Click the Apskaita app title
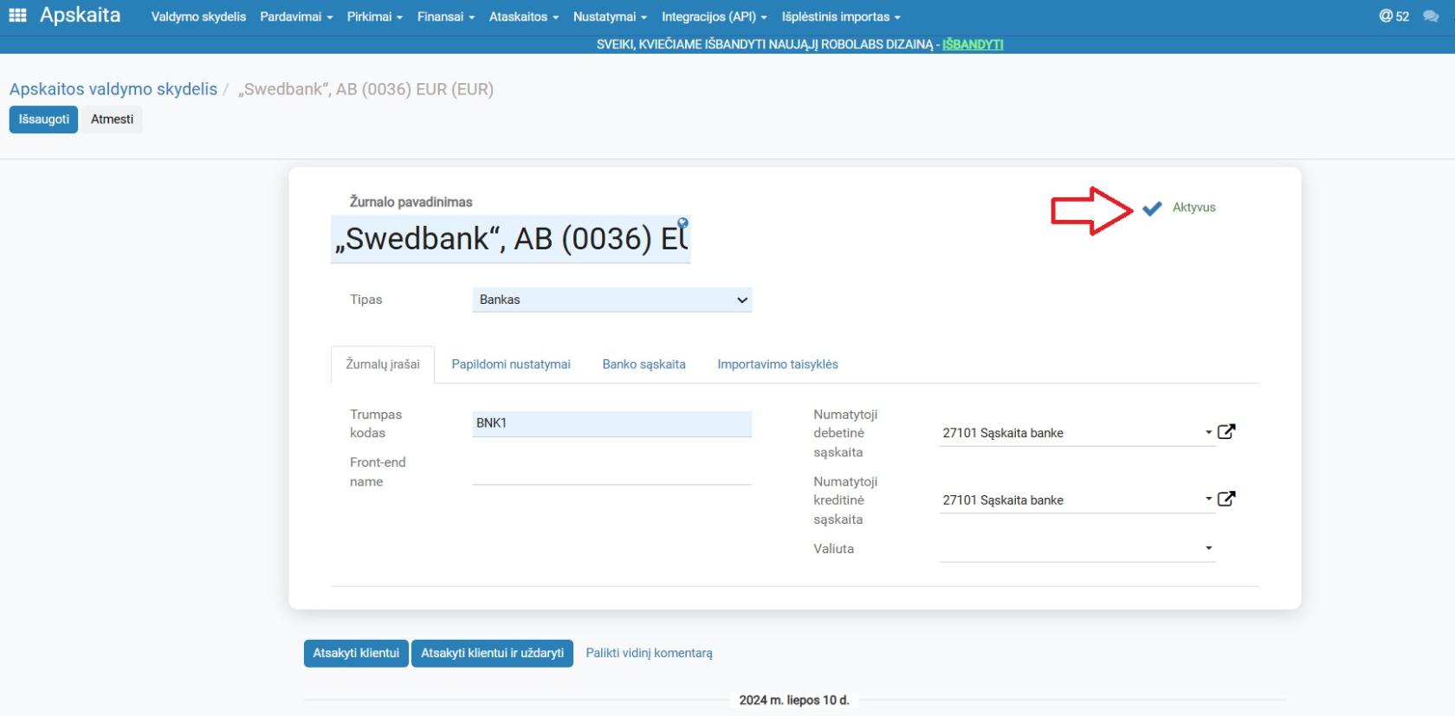Image resolution: width=1455 pixels, height=716 pixels. 80,16
